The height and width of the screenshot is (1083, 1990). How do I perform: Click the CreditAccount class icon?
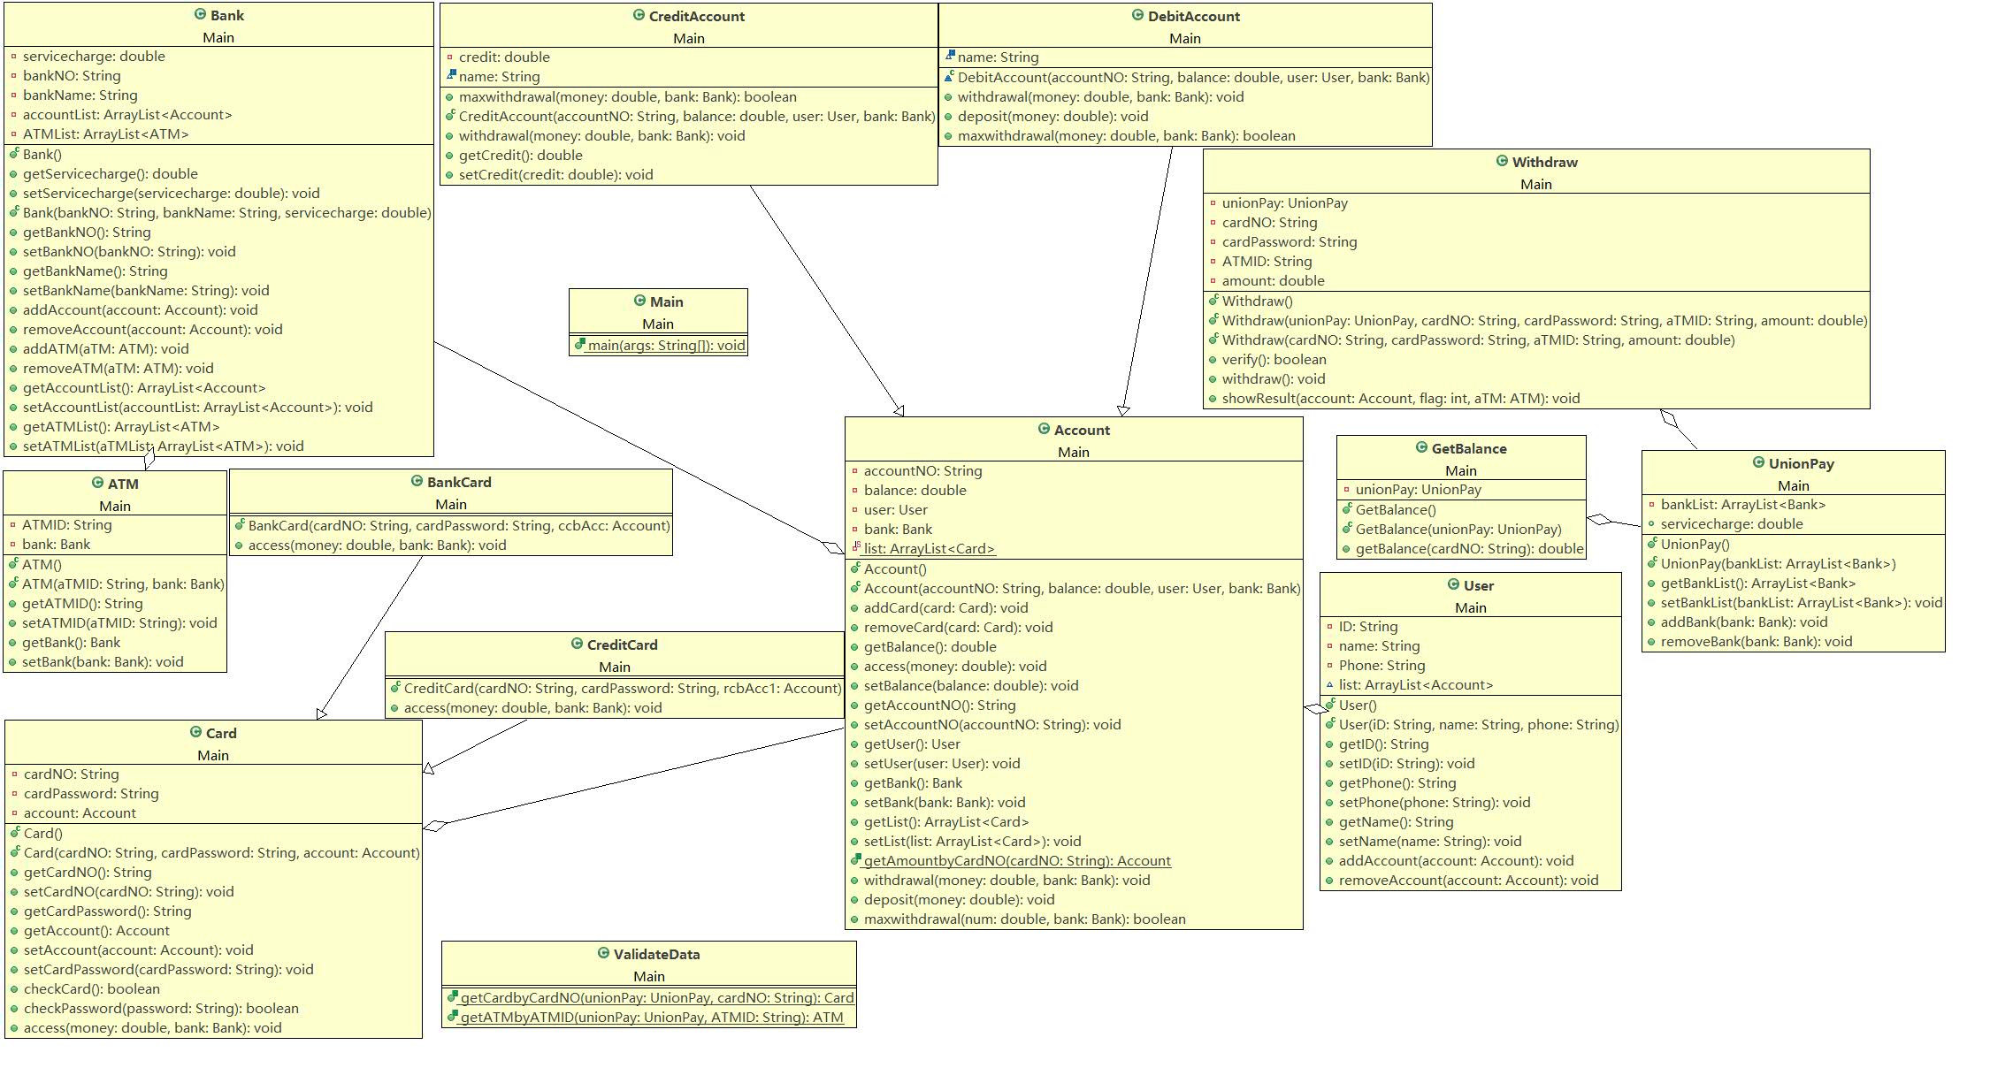[x=639, y=16]
